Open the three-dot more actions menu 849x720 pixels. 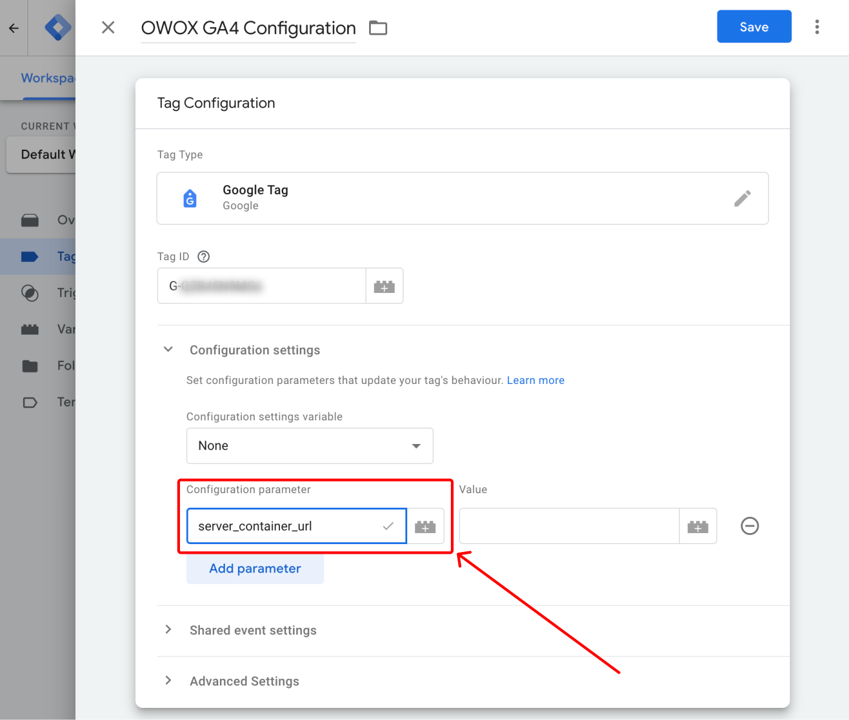coord(817,27)
